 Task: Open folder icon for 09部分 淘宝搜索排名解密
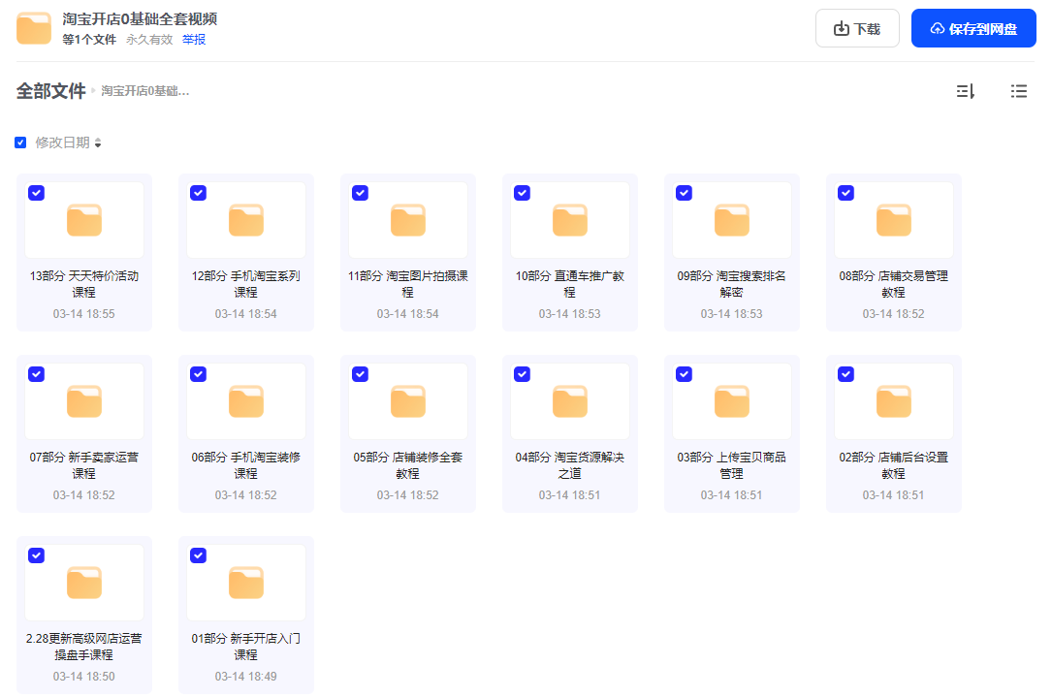(731, 220)
